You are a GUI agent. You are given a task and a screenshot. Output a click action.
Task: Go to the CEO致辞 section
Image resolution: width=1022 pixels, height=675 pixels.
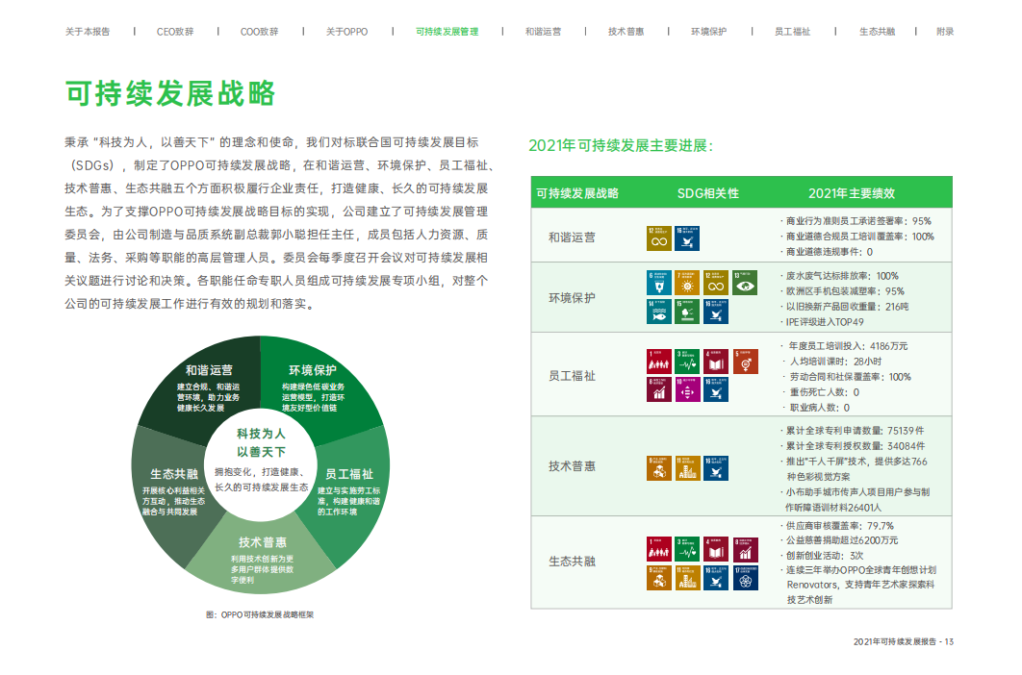point(175,32)
